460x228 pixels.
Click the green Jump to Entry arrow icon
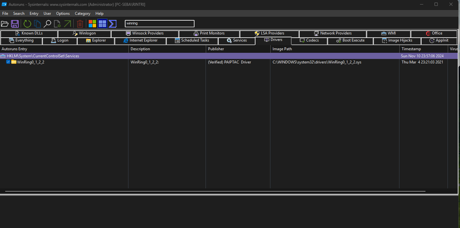[x=67, y=24]
